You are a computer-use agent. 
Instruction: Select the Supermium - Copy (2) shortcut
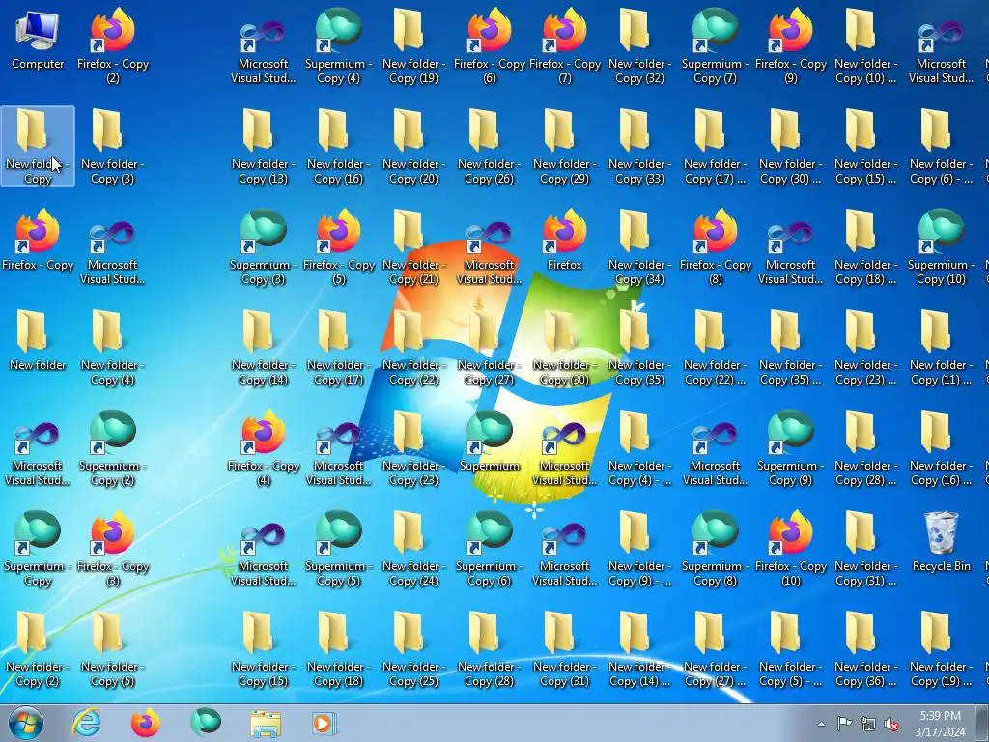113,448
